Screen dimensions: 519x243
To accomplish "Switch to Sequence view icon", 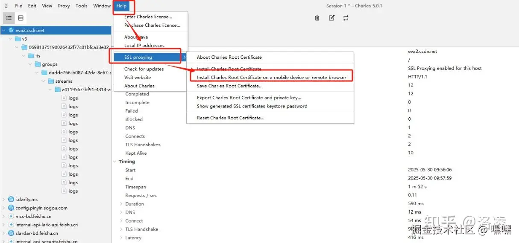I will pyautogui.click(x=21, y=18).
